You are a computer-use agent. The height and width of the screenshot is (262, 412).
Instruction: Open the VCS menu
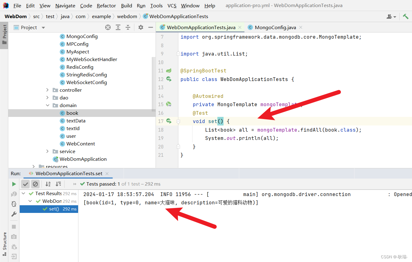(x=172, y=6)
